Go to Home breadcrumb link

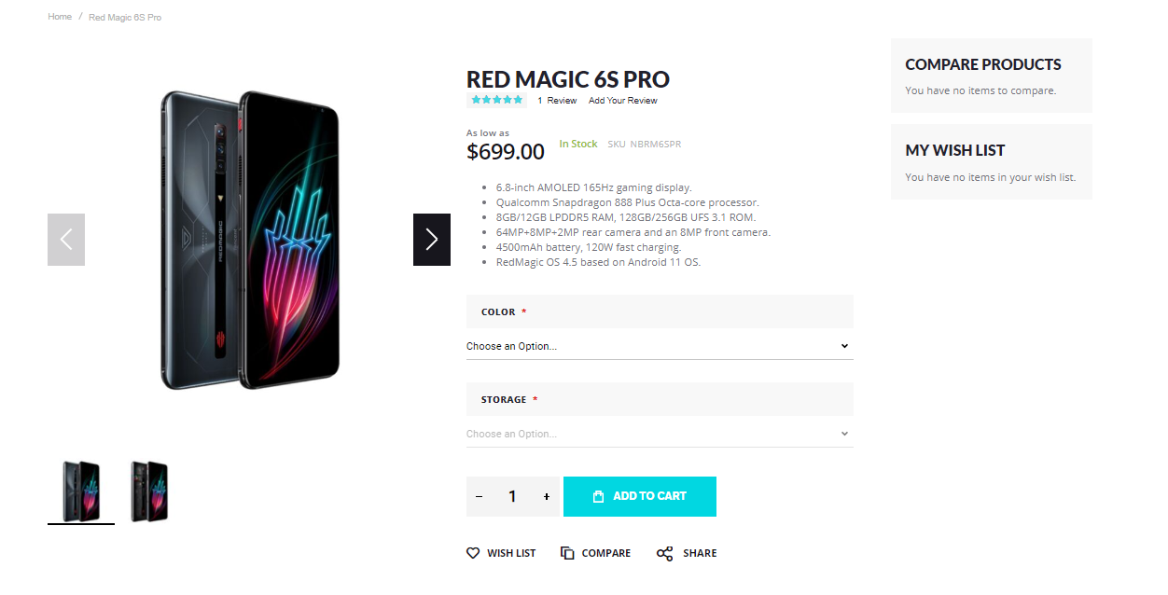tap(60, 17)
